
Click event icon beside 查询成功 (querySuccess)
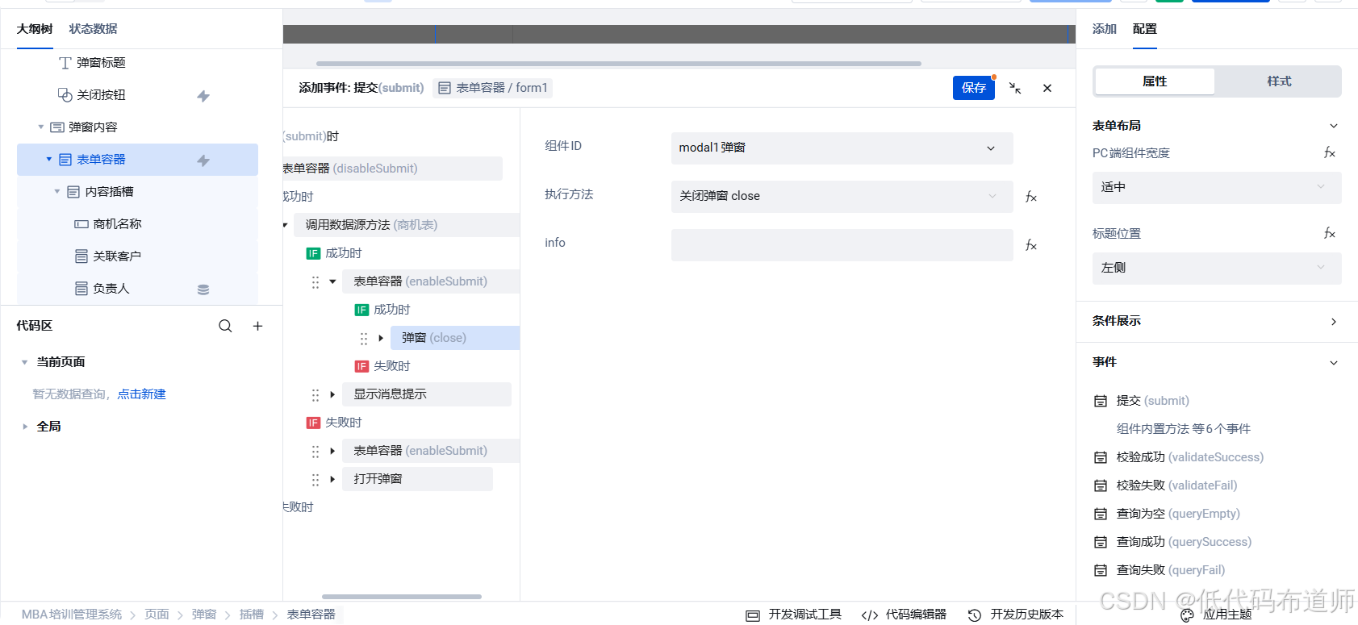[x=1101, y=542]
